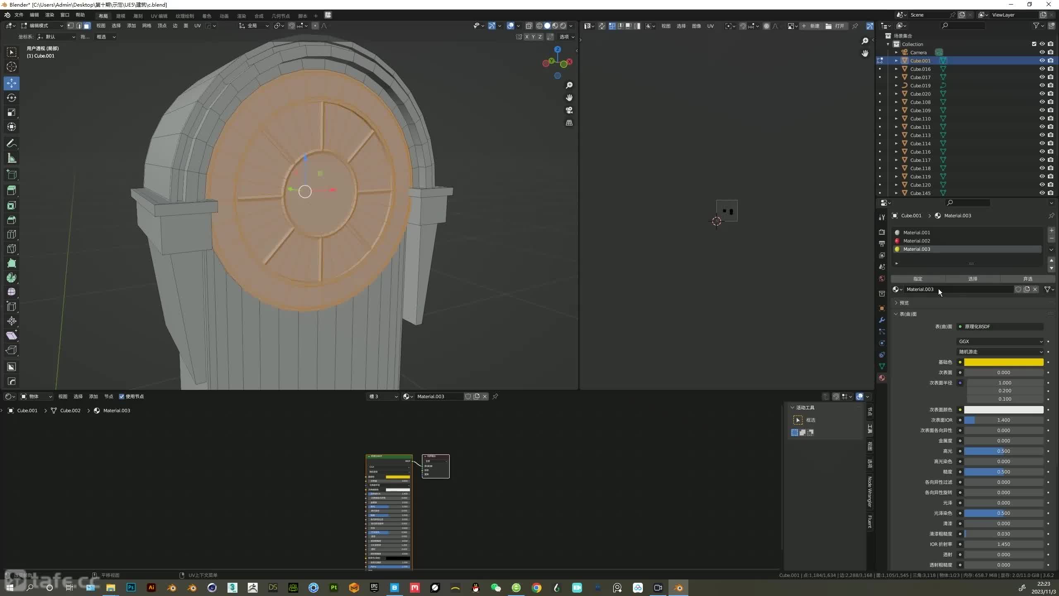Hide Cube.016 in viewport via eye icon
The width and height of the screenshot is (1059, 596).
tap(1042, 69)
